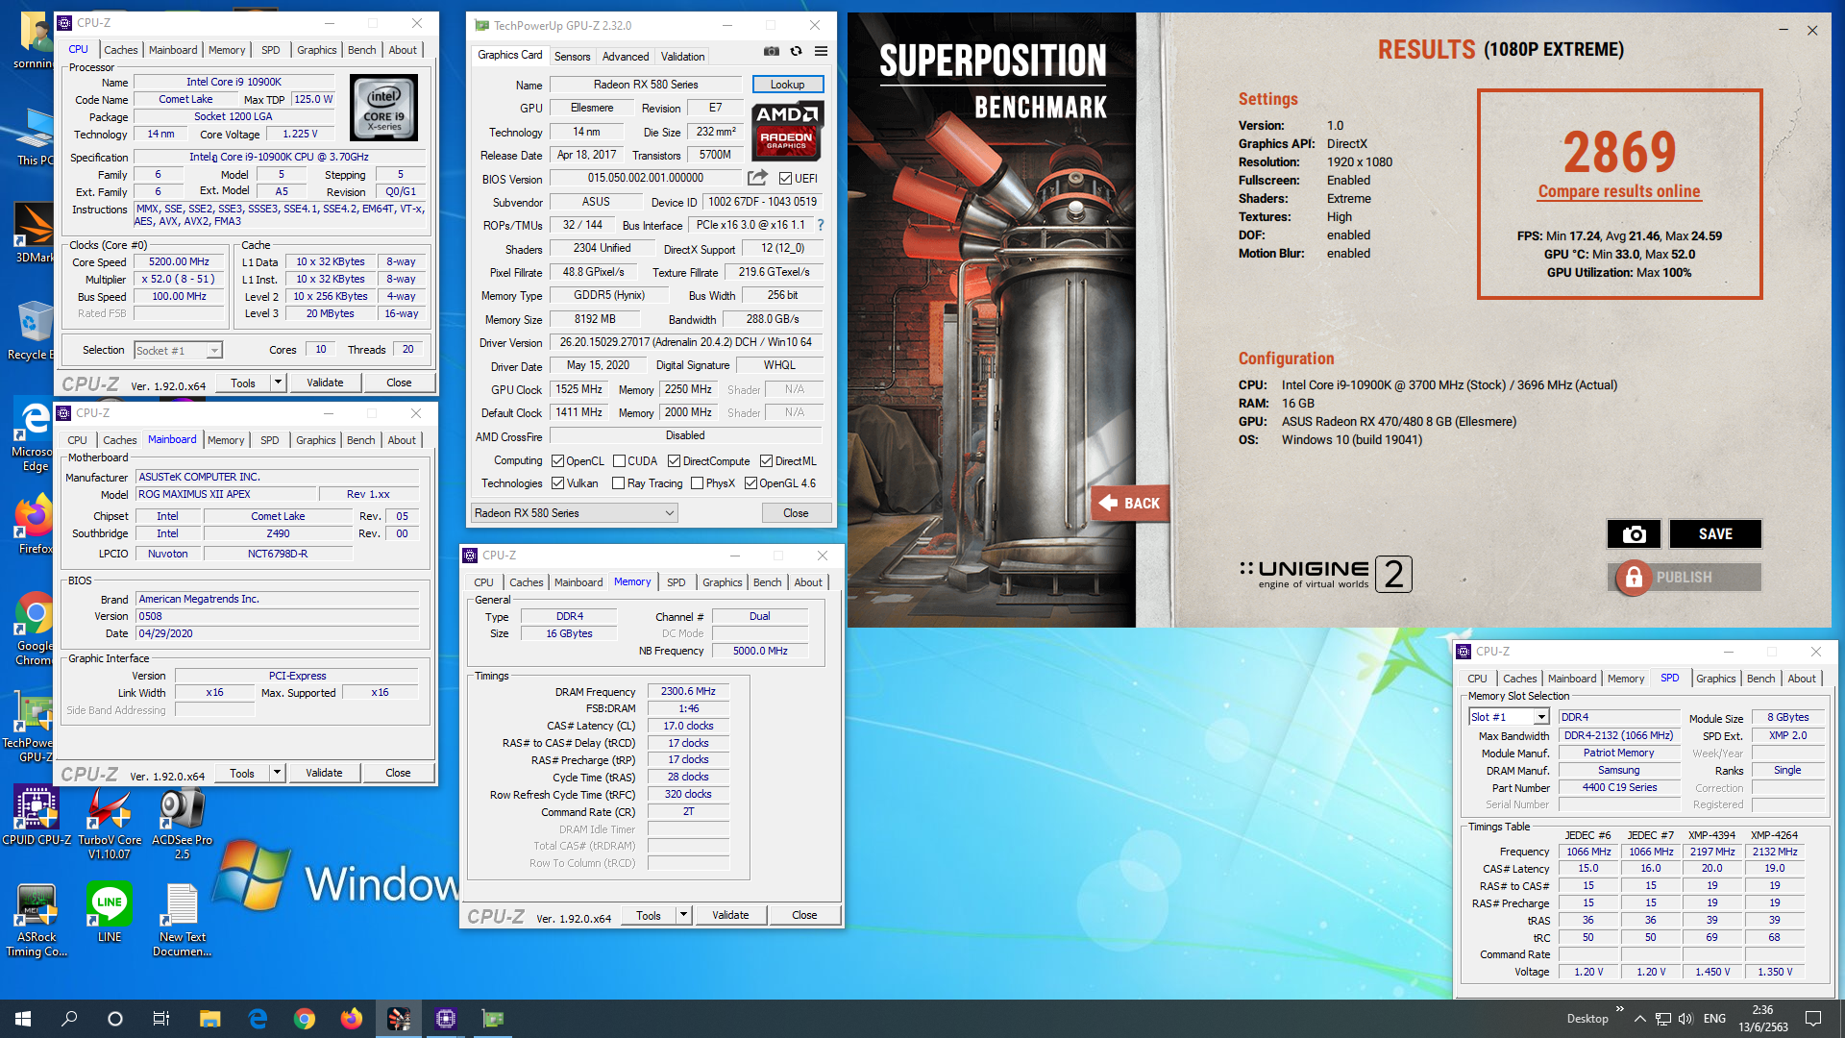Expand Slot #1 memory slot dropdown
Image resolution: width=1845 pixels, height=1038 pixels.
click(x=1541, y=717)
